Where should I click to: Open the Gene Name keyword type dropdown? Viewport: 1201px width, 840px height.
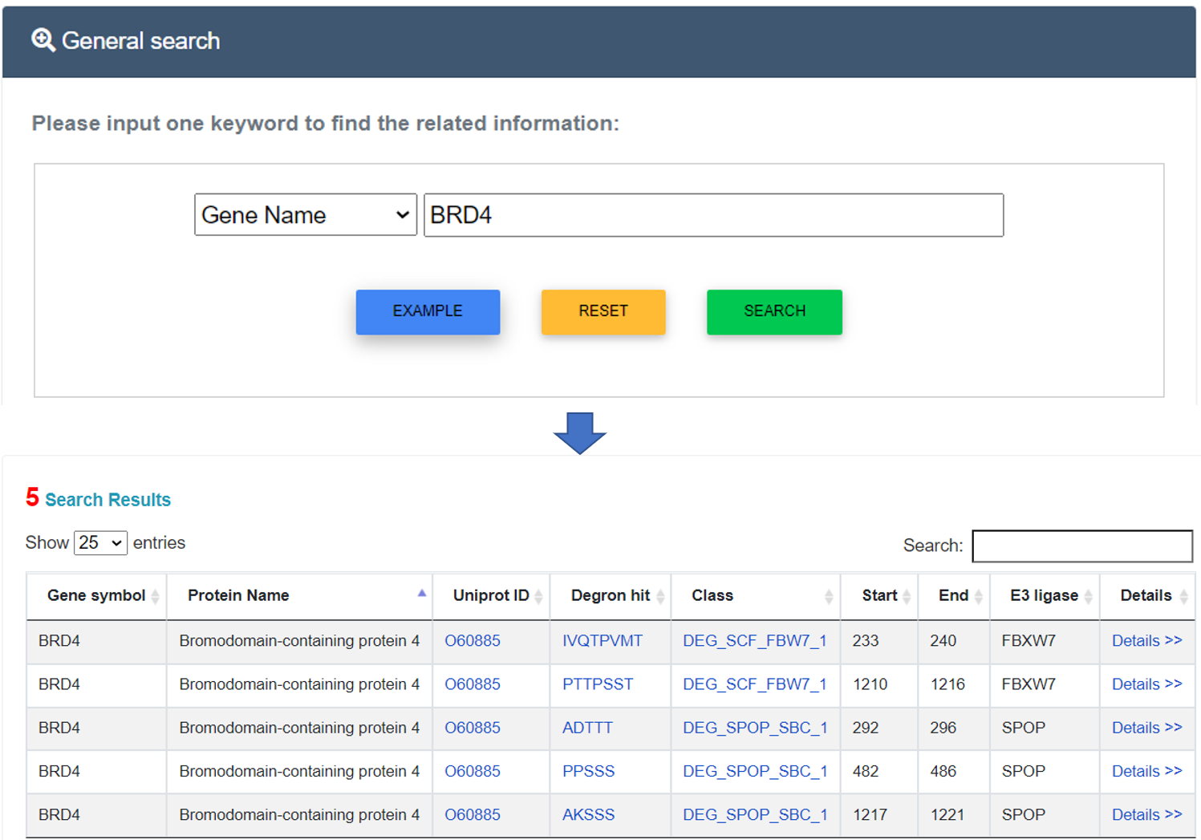click(305, 215)
